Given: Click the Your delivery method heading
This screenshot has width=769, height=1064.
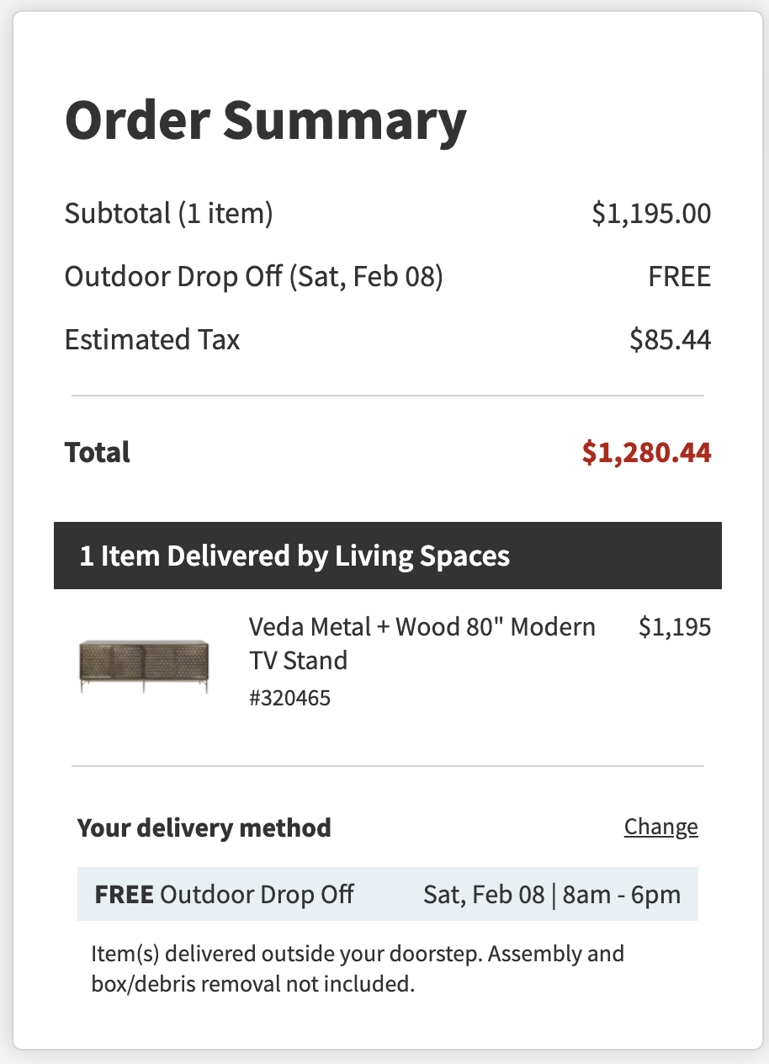Looking at the screenshot, I should tap(204, 827).
